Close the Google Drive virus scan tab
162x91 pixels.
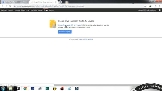point(56,2)
